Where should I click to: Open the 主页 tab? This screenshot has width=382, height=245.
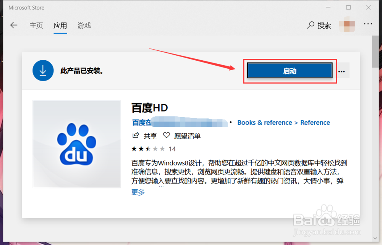click(x=36, y=25)
